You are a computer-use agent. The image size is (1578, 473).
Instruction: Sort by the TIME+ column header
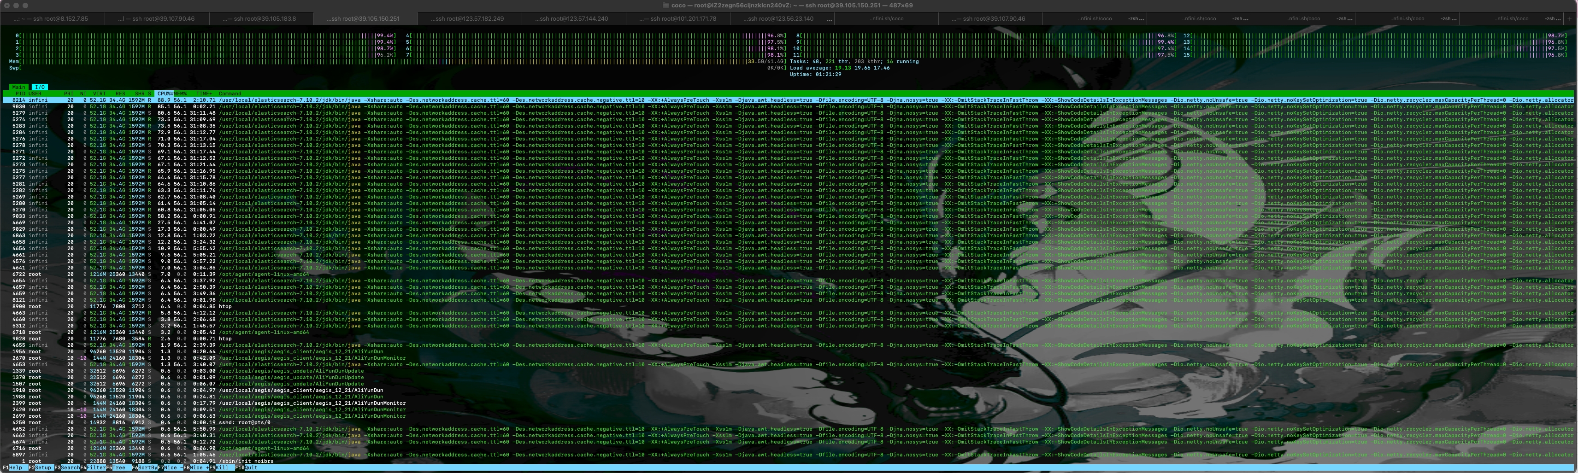(x=204, y=93)
